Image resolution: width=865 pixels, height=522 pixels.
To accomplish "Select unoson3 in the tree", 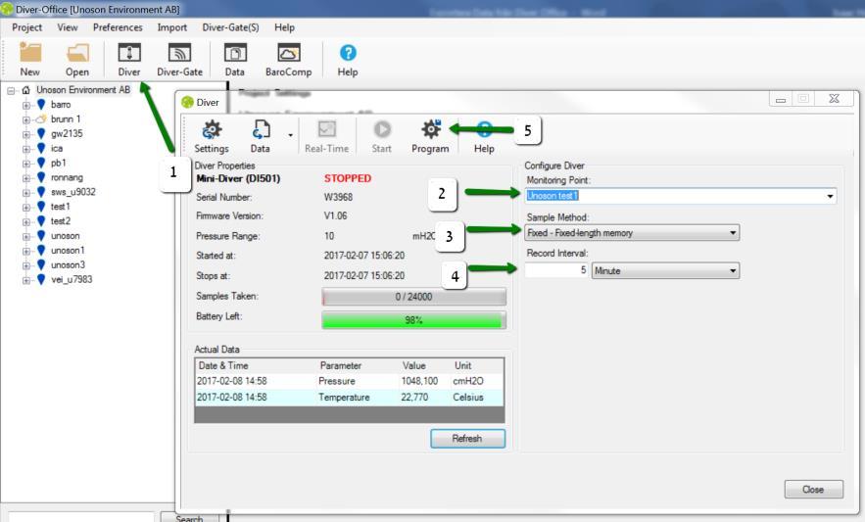I will click(68, 264).
